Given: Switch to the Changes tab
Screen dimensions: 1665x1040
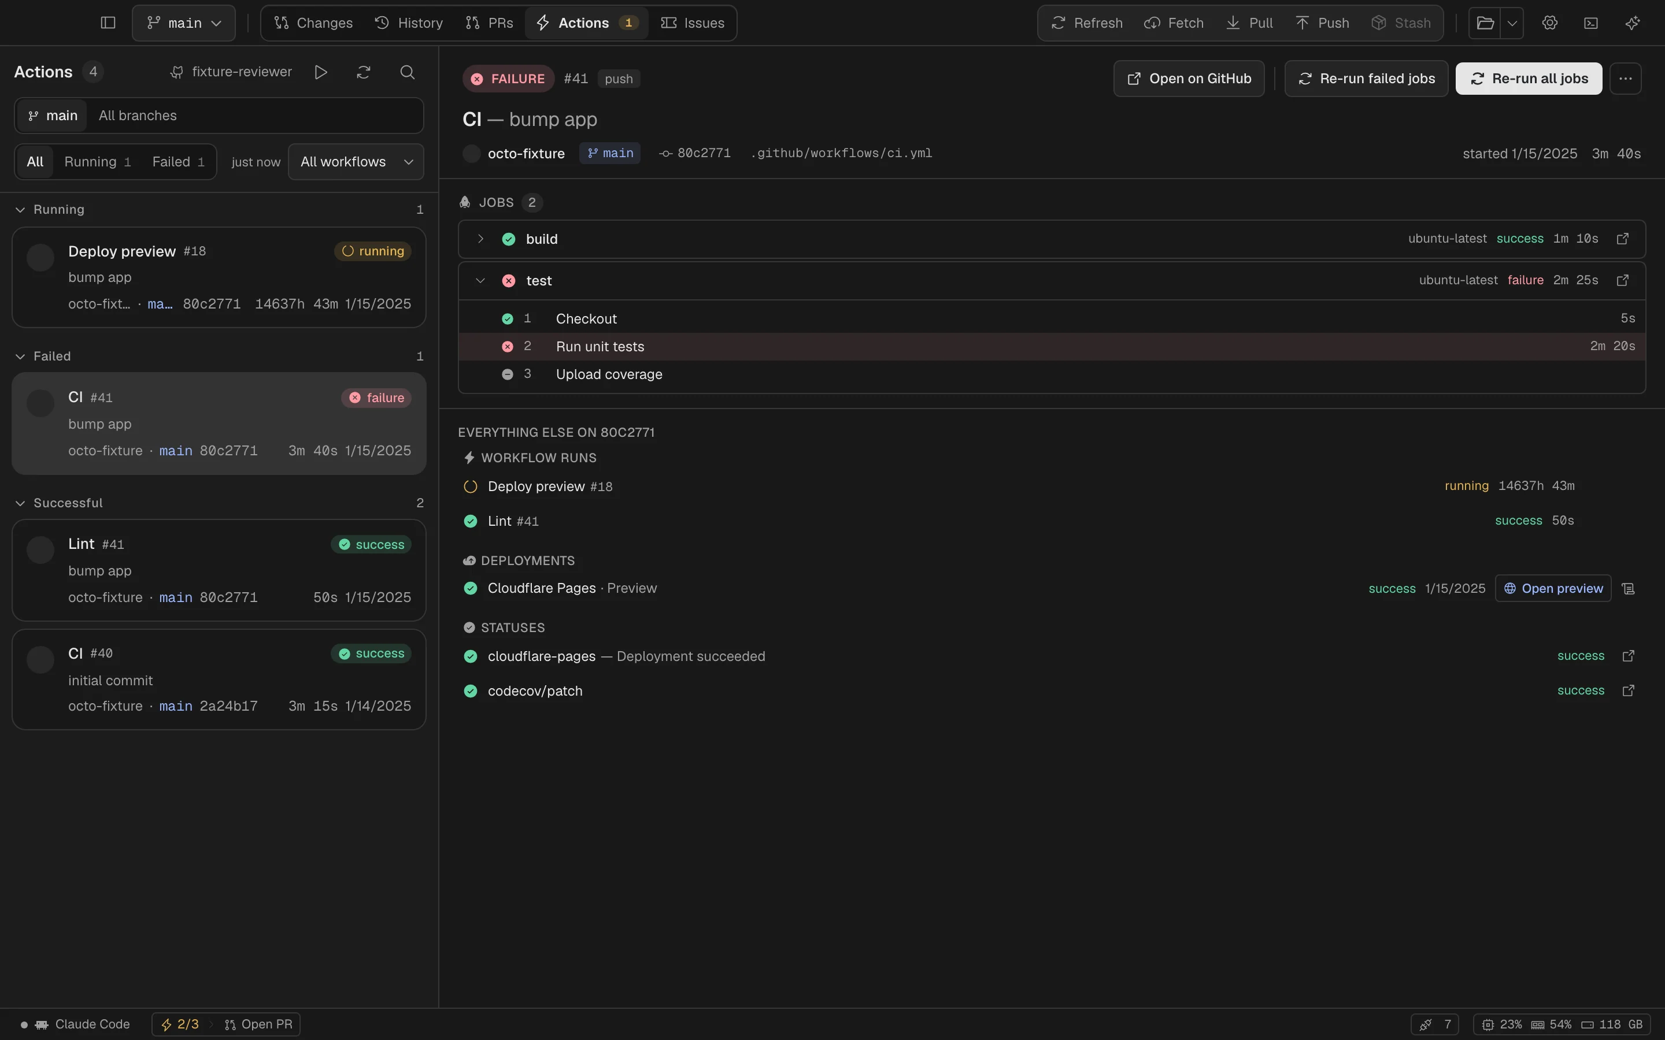Looking at the screenshot, I should (313, 23).
